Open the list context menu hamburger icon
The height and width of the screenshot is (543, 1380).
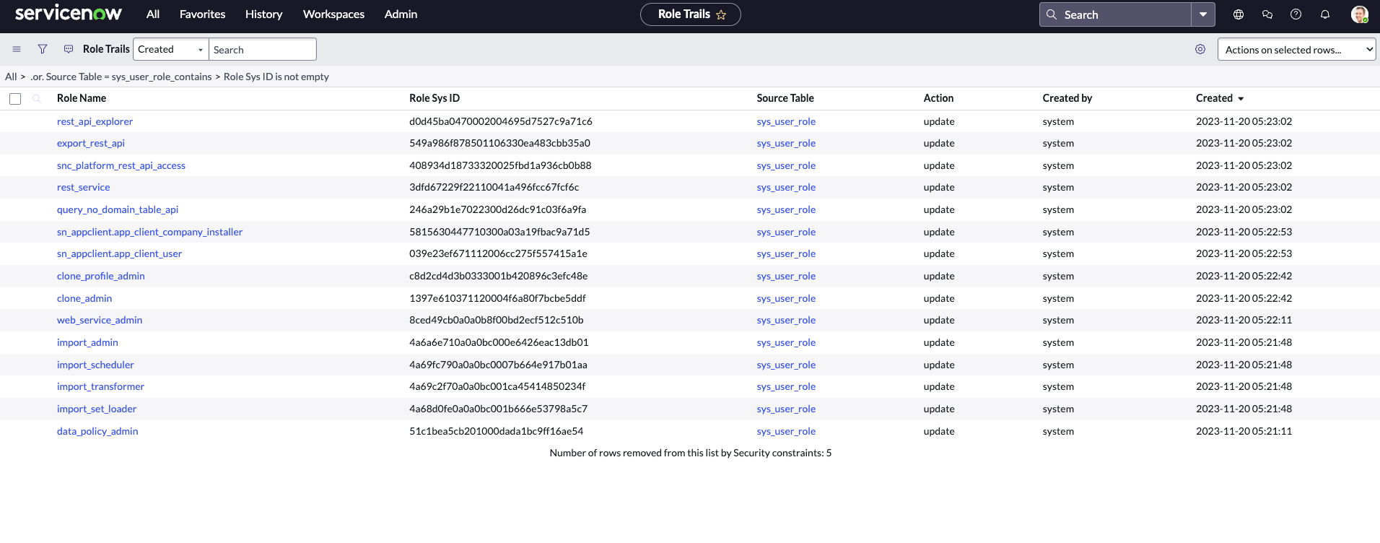tap(17, 49)
